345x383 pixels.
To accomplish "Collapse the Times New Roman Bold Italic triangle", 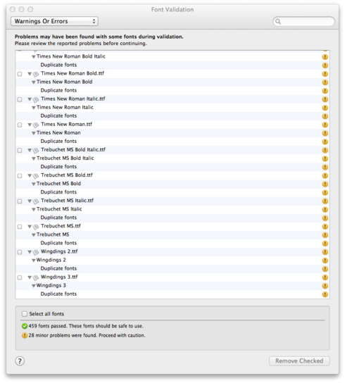I will click(34, 56).
